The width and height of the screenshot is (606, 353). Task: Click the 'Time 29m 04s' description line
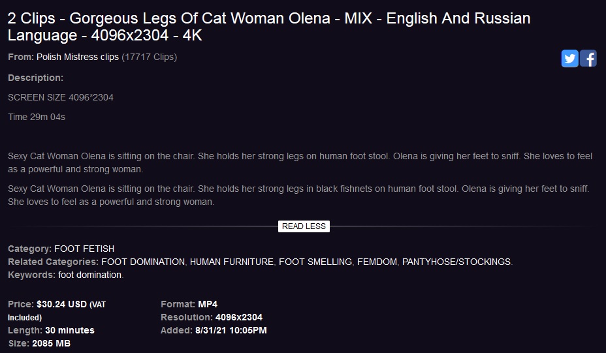click(x=37, y=117)
